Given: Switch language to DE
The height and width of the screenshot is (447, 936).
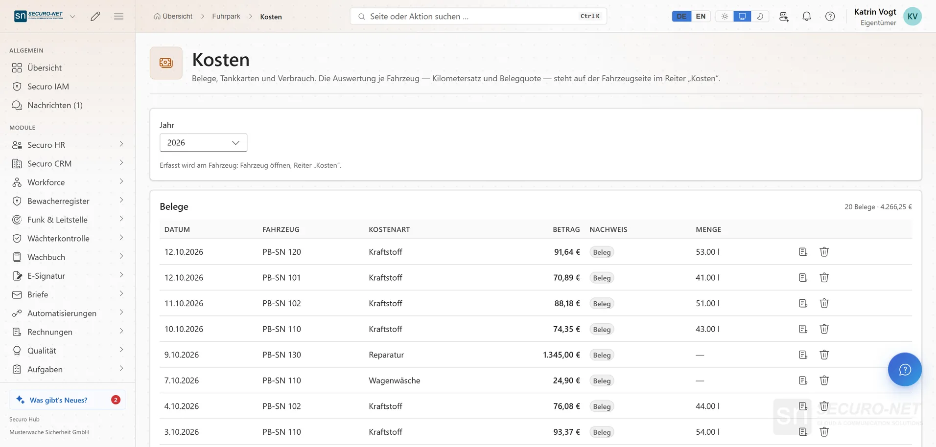Looking at the screenshot, I should (x=681, y=16).
